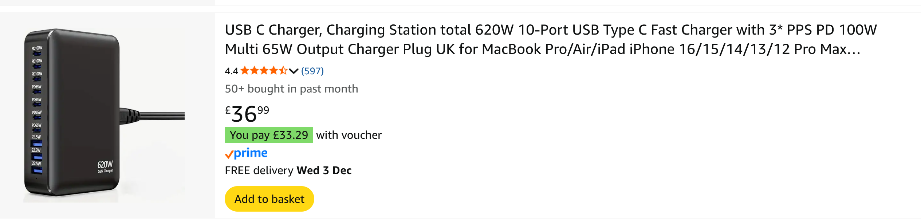Screen dimensions: 921x224
Task: Click the PD100W port labels on charger
Action: pyautogui.click(x=37, y=61)
